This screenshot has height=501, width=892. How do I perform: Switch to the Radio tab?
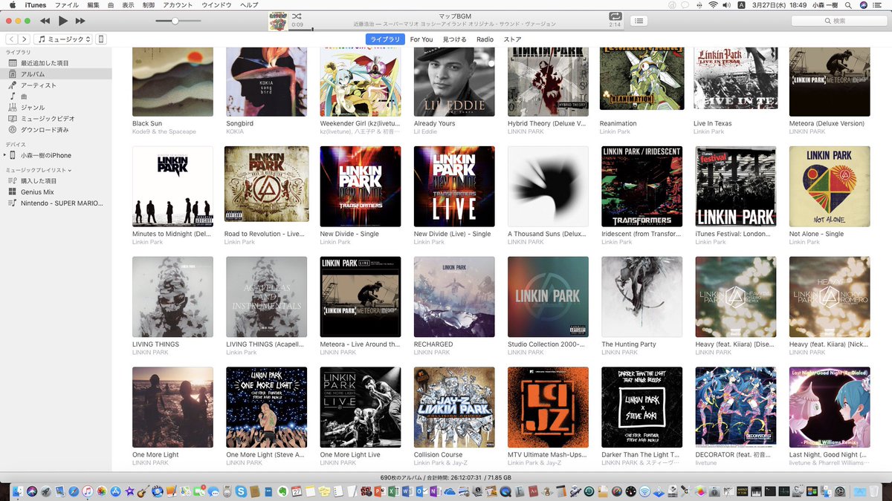(x=485, y=39)
